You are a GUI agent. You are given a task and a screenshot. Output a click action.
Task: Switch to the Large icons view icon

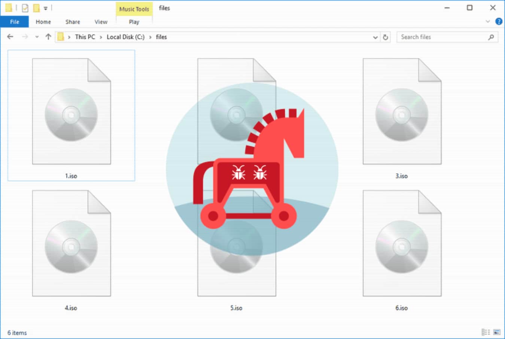(x=497, y=332)
